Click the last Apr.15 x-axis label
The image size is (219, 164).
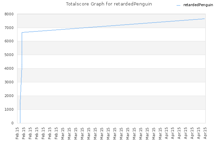click(x=205, y=133)
